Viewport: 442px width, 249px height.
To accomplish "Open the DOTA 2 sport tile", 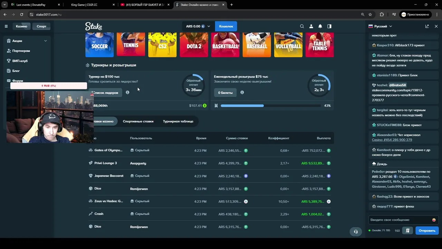I will (194, 45).
